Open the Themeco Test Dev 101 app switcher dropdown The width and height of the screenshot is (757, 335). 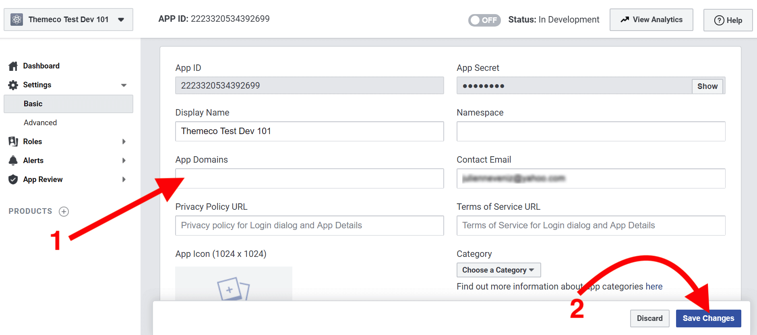(x=68, y=19)
